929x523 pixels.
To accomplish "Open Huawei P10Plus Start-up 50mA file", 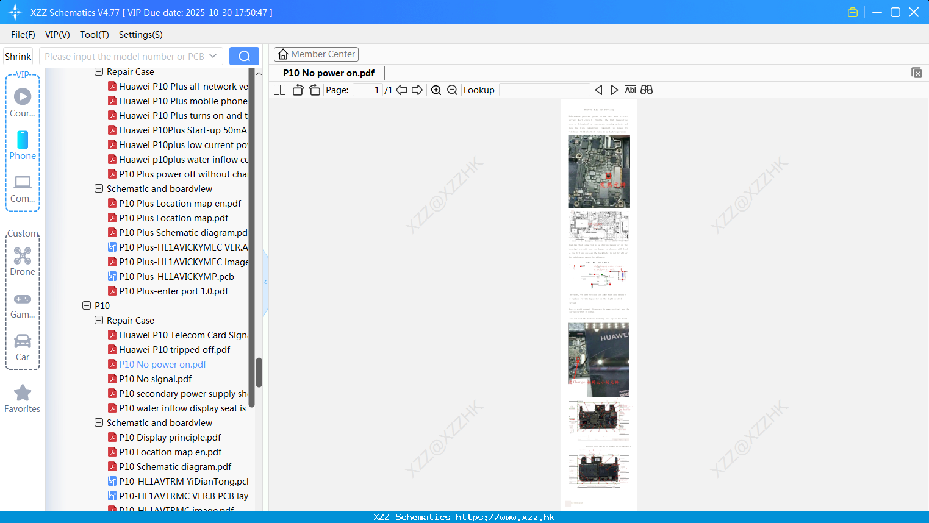I will coord(178,130).
